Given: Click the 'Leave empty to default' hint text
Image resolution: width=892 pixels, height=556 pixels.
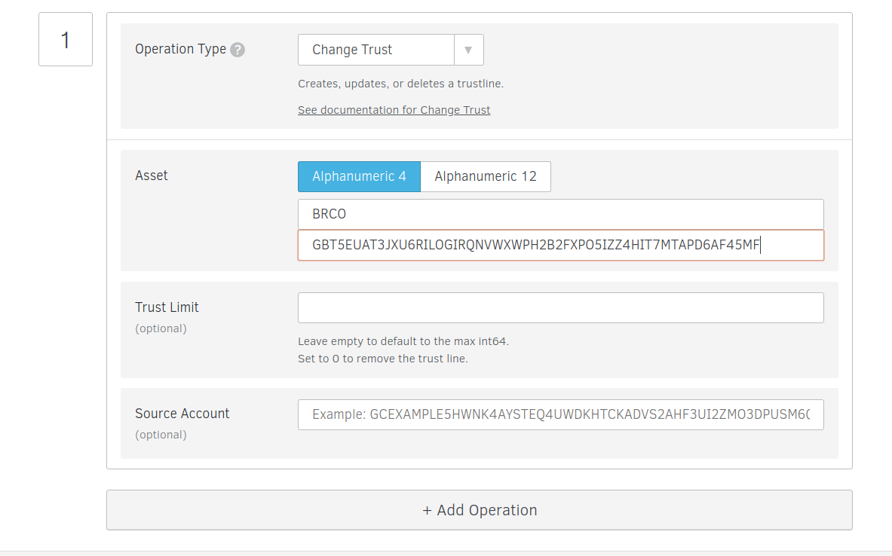Looking at the screenshot, I should pos(403,341).
